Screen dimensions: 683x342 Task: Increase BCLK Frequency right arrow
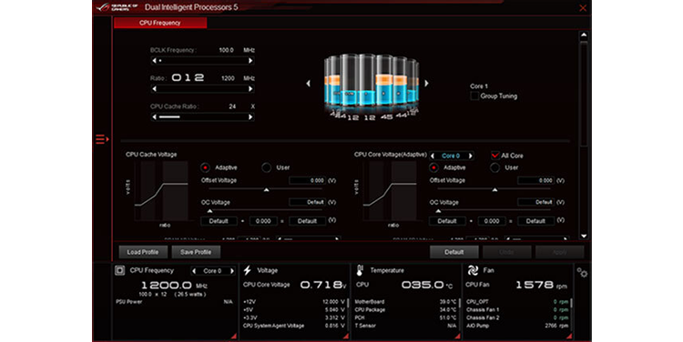coord(250,60)
